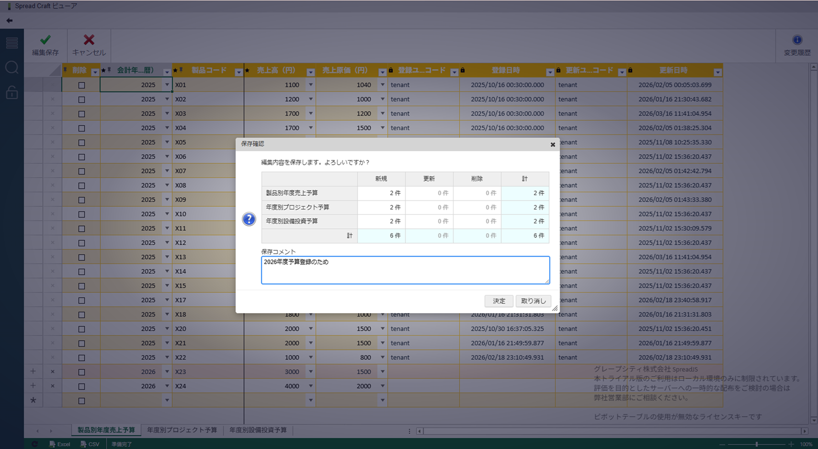Click the red X キャンセル icon
This screenshot has height=449, width=818.
[89, 40]
